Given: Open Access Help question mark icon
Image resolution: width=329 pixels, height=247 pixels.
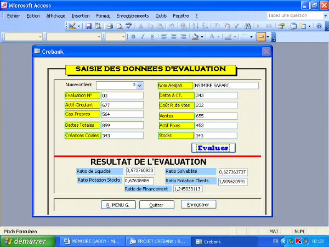Looking at the screenshot, I should [319, 26].
